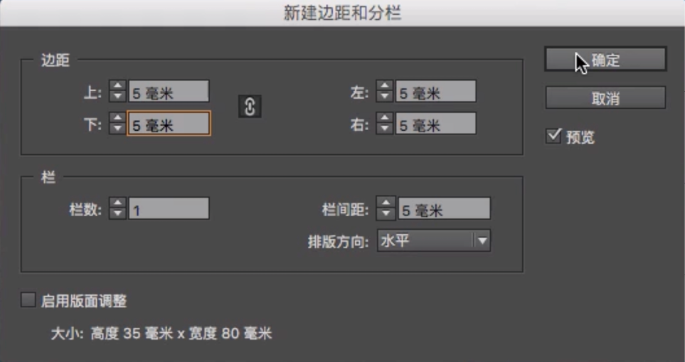Open the 排版方向 direction dropdown
This screenshot has width=685, height=362.
click(434, 241)
